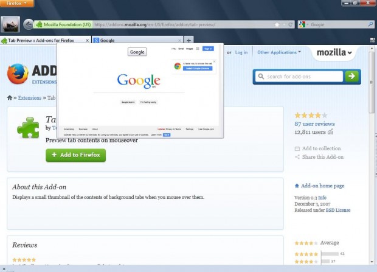Open the mozilla dropdown tab
Image resolution: width=377 pixels, height=272 pixels.
tap(334, 52)
